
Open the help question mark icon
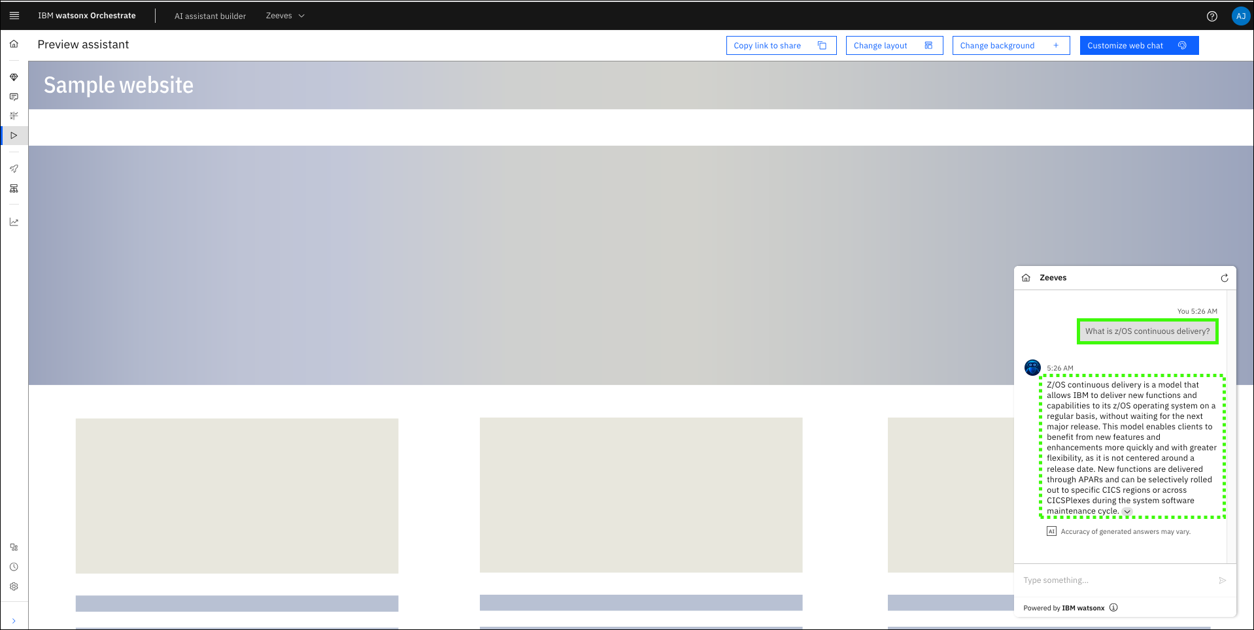pos(1212,16)
